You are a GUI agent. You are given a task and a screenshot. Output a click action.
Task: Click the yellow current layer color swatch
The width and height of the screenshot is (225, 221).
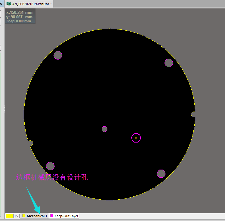(x=9, y=216)
